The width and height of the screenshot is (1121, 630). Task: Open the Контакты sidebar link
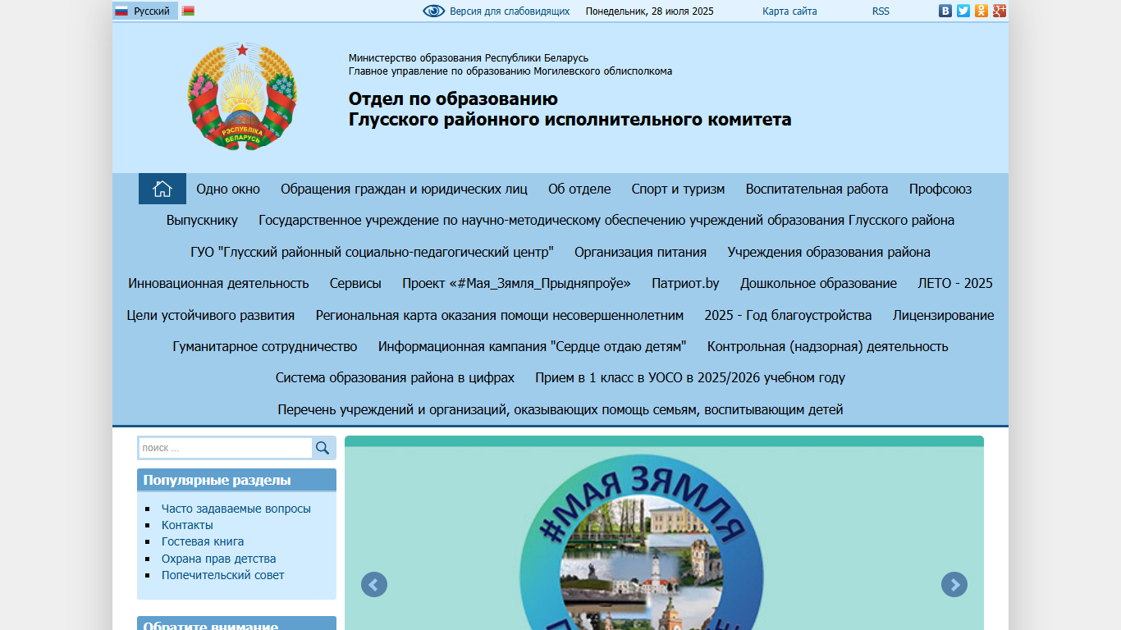pyautogui.click(x=187, y=525)
